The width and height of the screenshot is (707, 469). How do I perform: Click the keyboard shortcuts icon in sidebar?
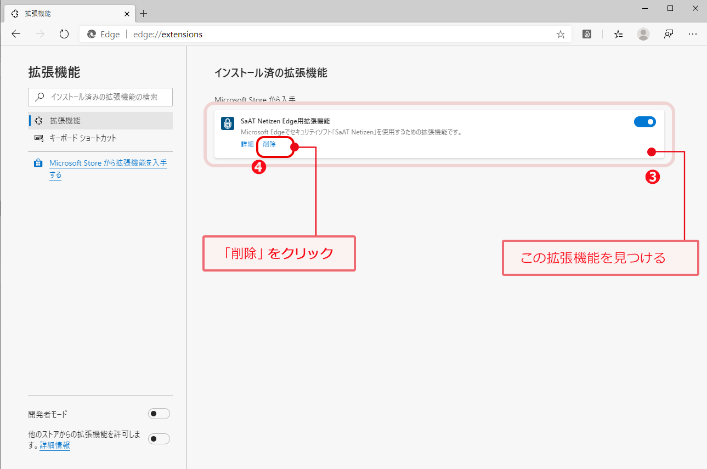(38, 138)
